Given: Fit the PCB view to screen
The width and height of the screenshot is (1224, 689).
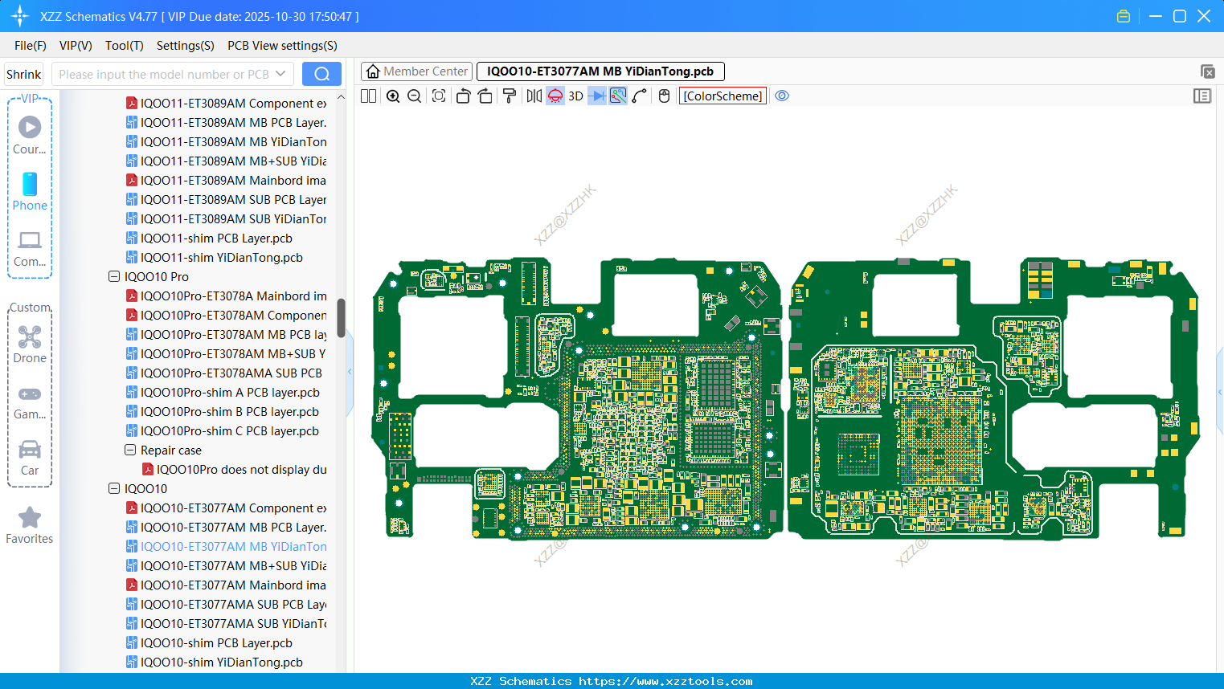Looking at the screenshot, I should point(439,96).
